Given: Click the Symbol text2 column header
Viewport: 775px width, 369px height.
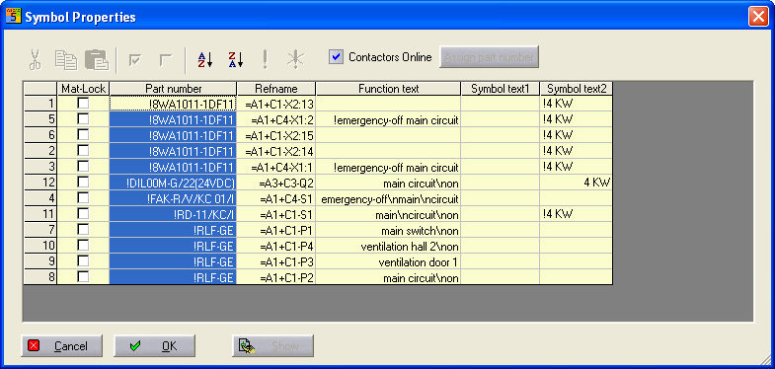Looking at the screenshot, I should [577, 89].
